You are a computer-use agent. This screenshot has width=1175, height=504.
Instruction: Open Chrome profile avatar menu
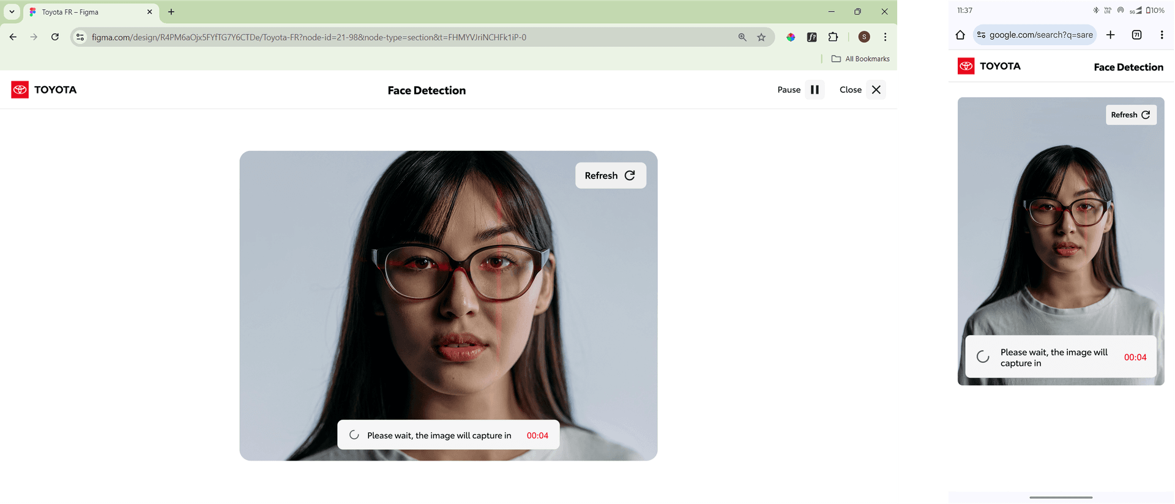click(x=864, y=37)
